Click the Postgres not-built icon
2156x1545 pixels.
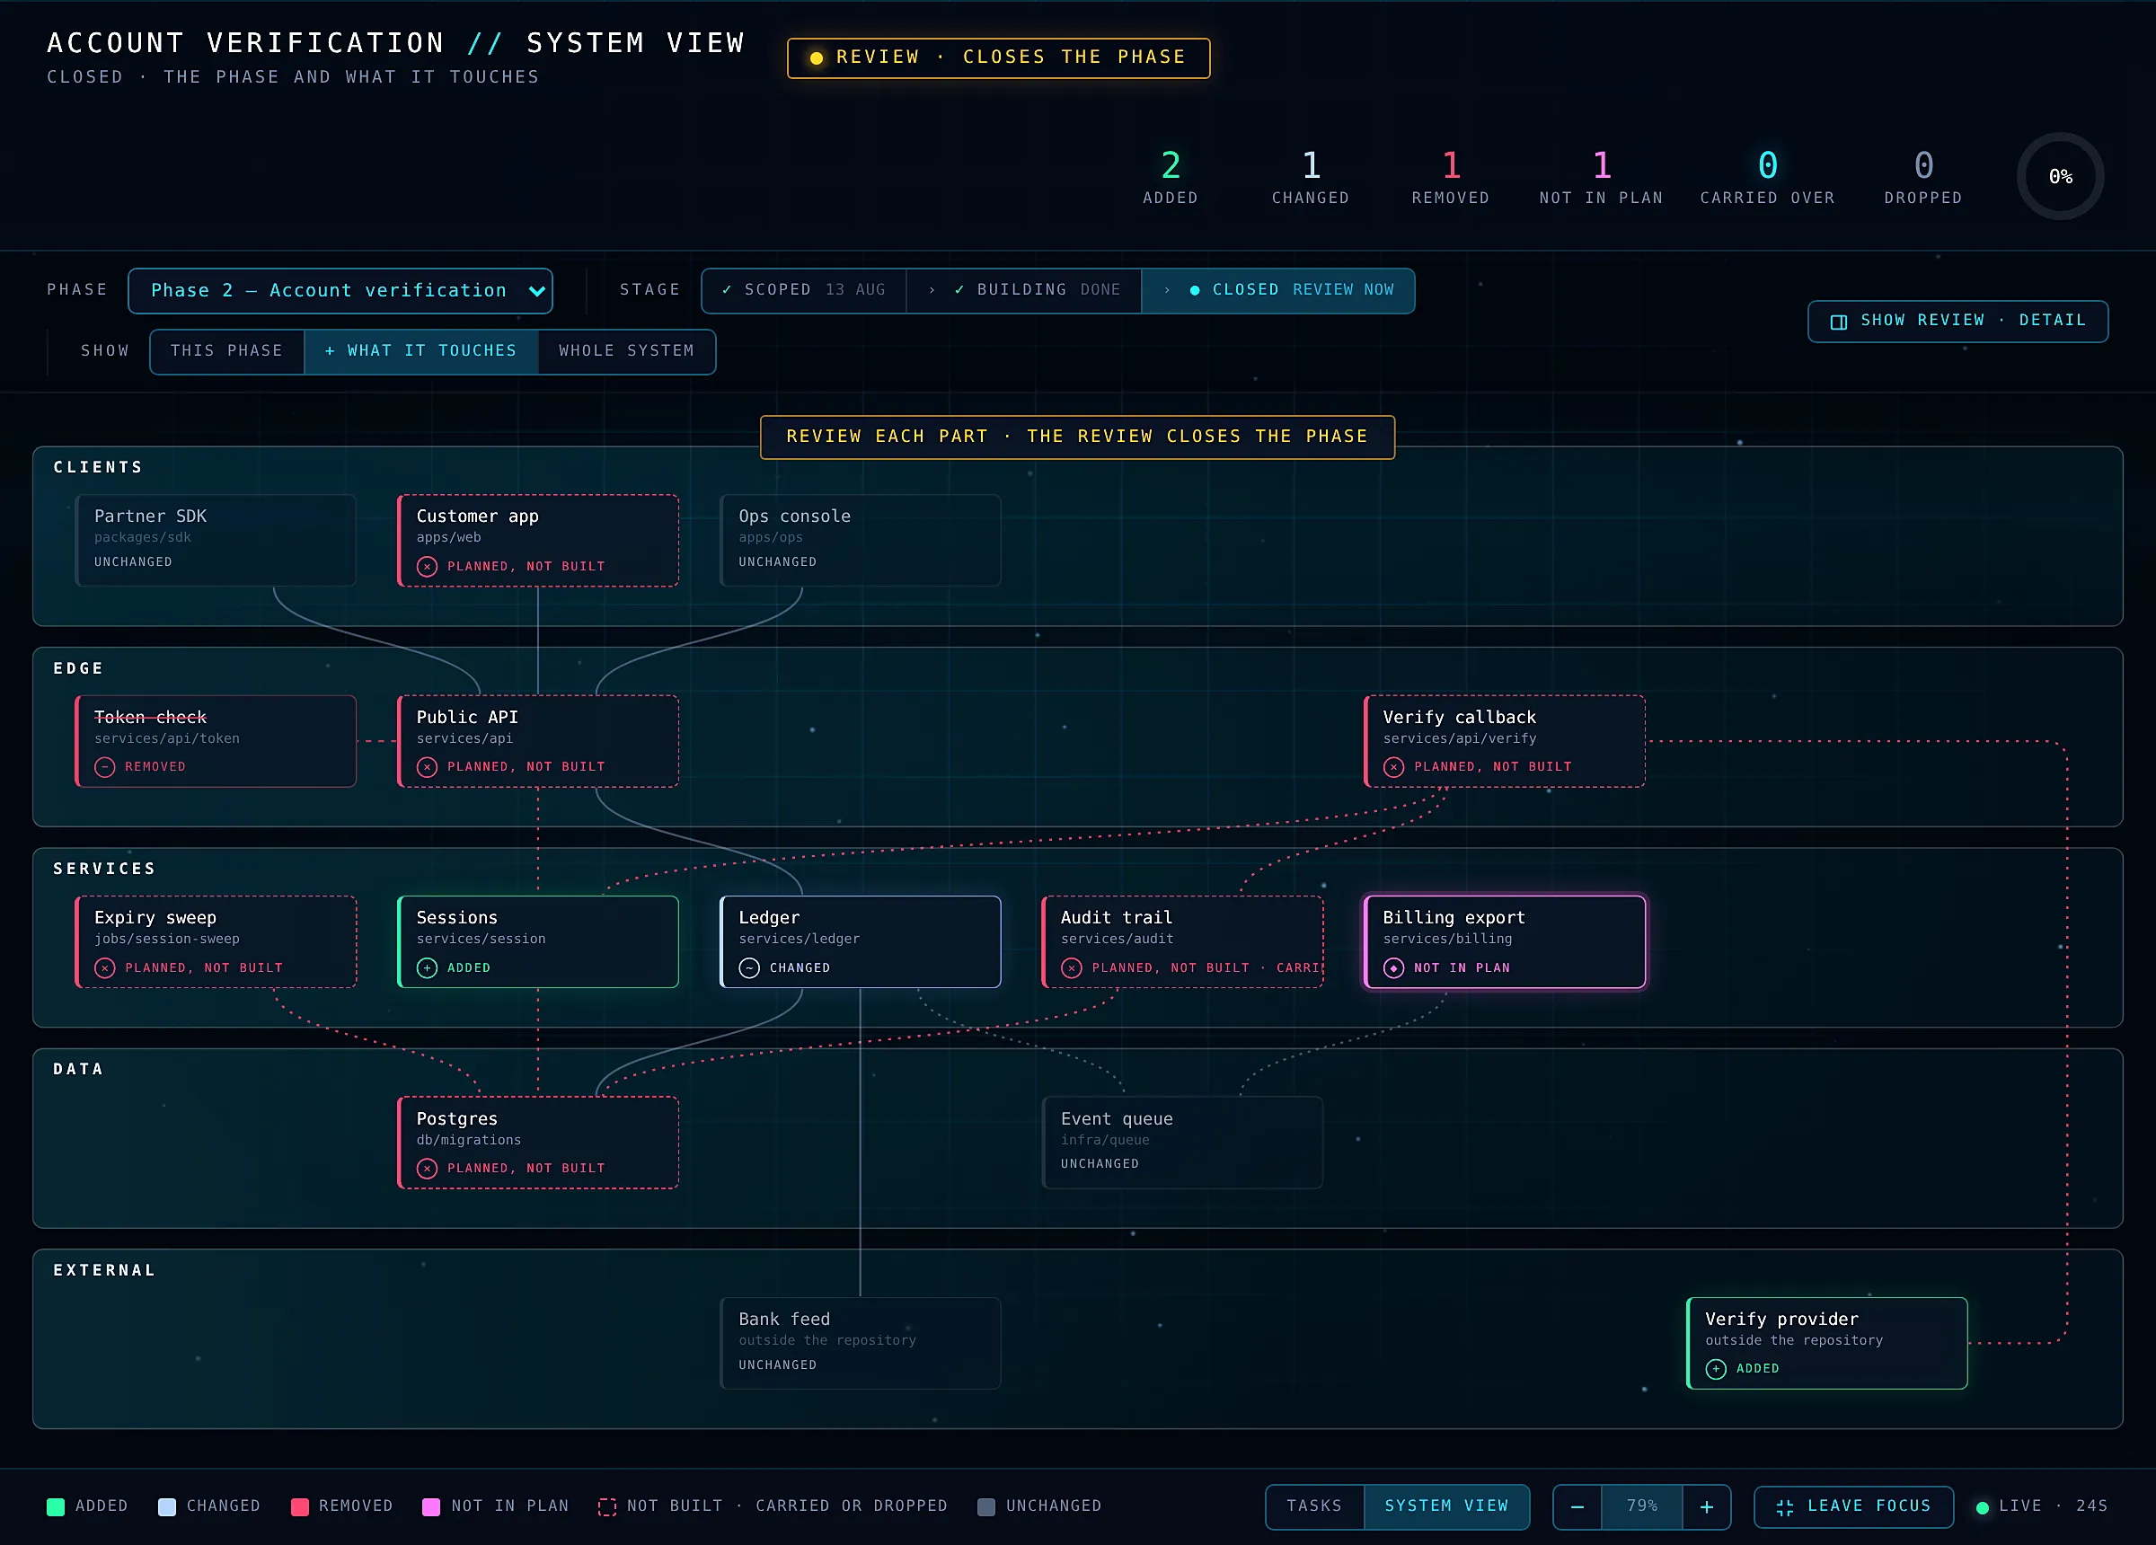(428, 1169)
